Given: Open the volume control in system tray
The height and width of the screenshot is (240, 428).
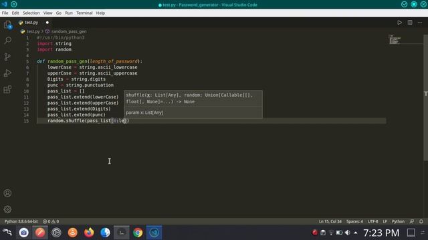Looking at the screenshot, I should pos(348,233).
